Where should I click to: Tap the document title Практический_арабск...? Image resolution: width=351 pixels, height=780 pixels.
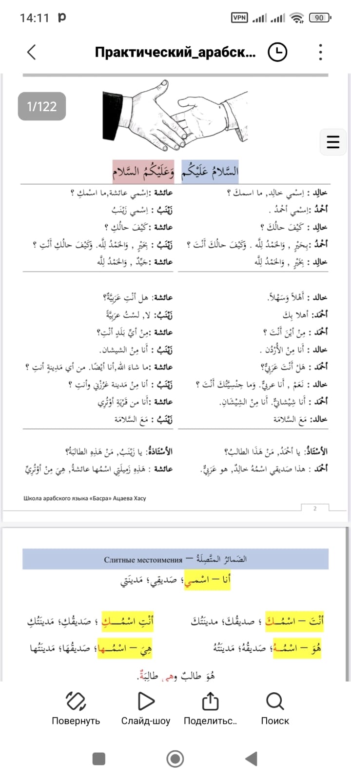(x=175, y=52)
